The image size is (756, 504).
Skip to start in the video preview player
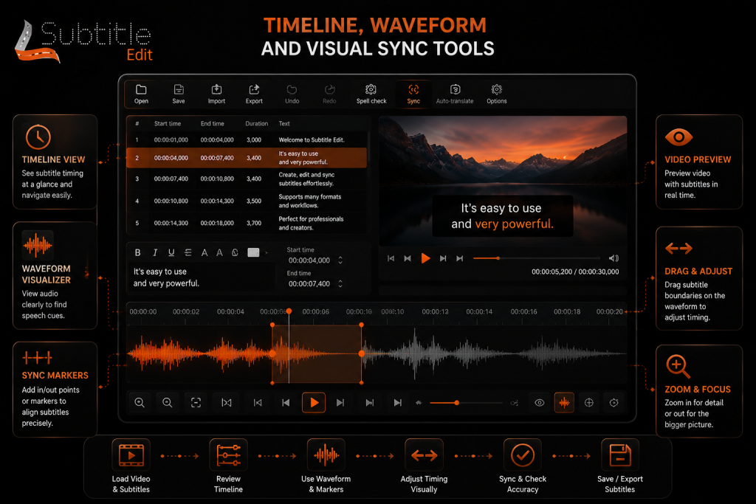pos(391,258)
